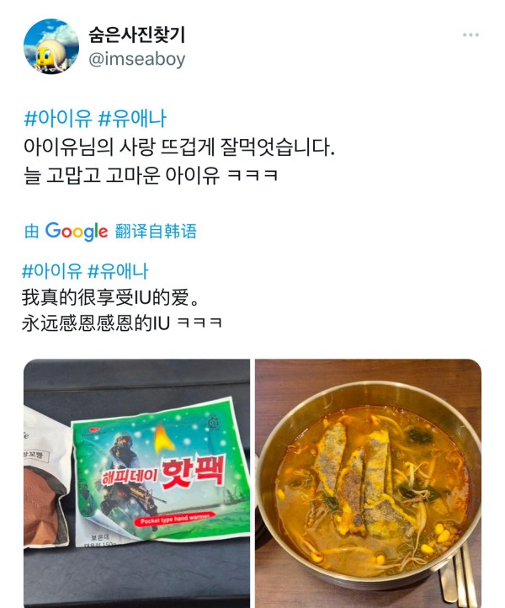Select the Korean line 아이유님의 사랑 뜨겁게 잘먹엇습니다
Image resolution: width=505 pixels, height=608 pixels.
[x=179, y=147]
